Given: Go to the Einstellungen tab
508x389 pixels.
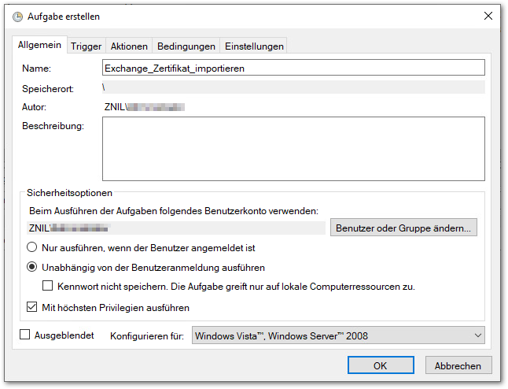Looking at the screenshot, I should click(x=254, y=46).
